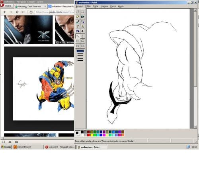Pick the black color swatch
Viewport: 199px width, 181px height.
click(82, 132)
